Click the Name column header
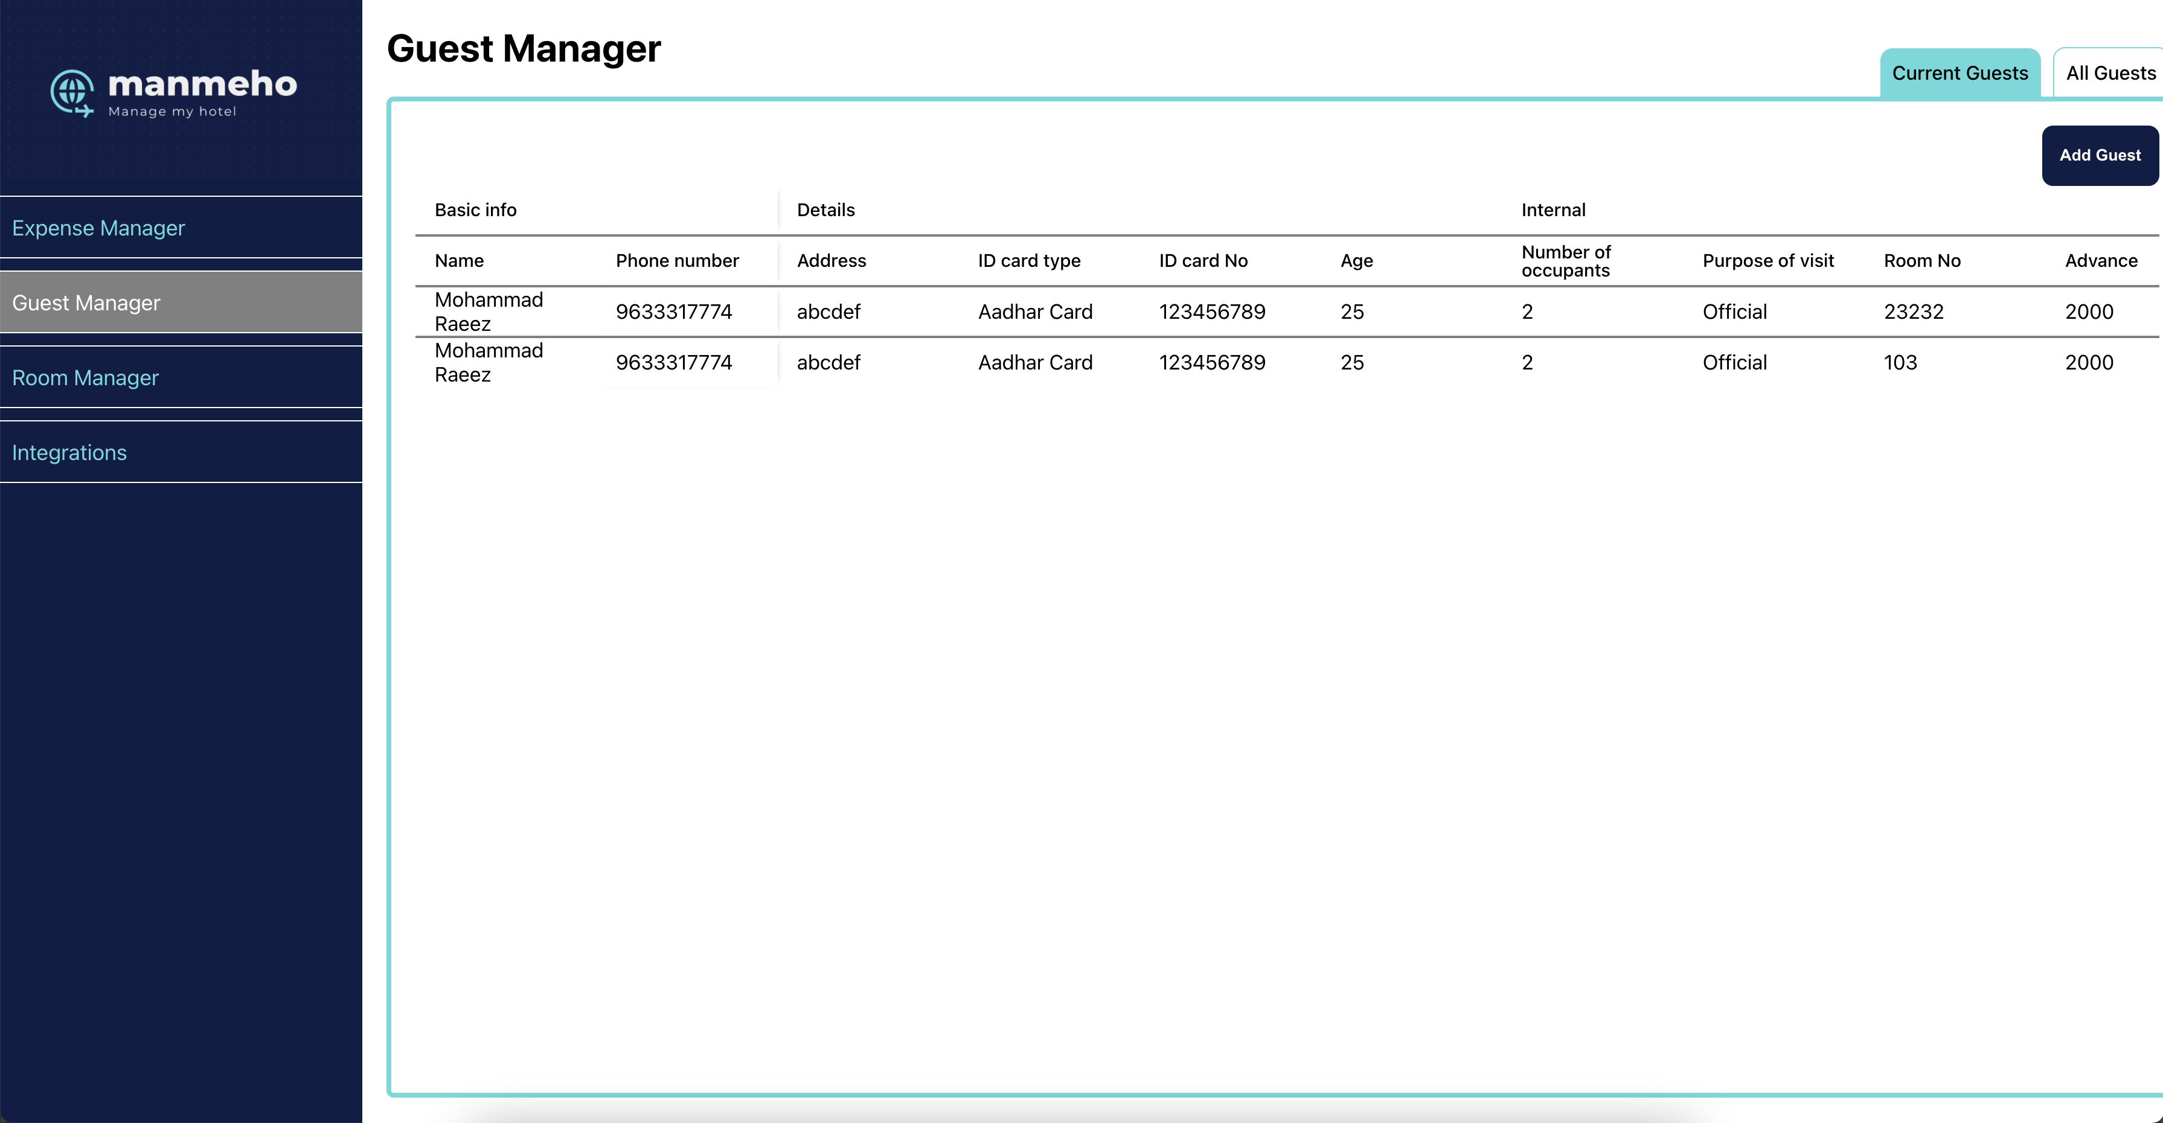2163x1123 pixels. (460, 260)
